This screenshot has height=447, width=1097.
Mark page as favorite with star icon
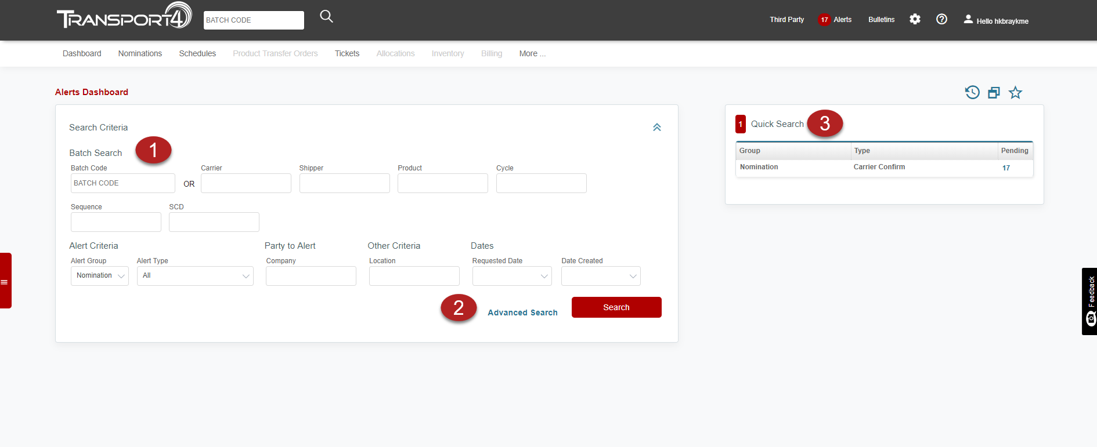(1015, 93)
